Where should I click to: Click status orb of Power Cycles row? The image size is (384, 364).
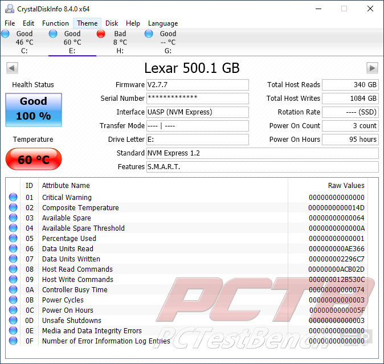tap(13, 300)
